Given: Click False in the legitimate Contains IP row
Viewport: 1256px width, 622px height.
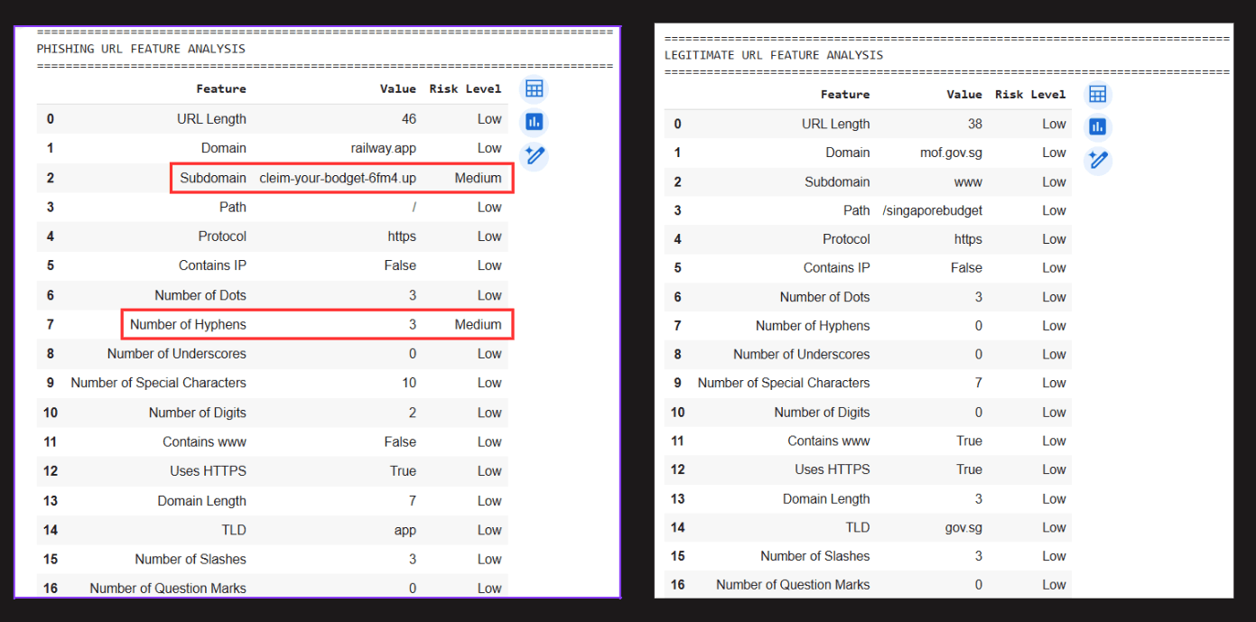Looking at the screenshot, I should pos(966,267).
